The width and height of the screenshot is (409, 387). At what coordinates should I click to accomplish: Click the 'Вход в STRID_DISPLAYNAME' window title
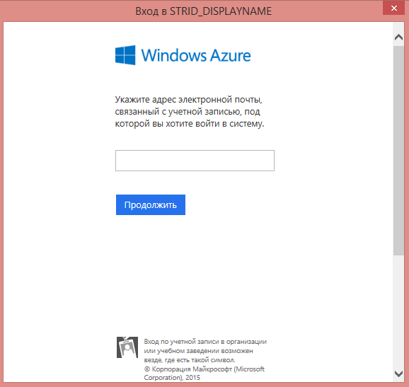[x=204, y=11]
